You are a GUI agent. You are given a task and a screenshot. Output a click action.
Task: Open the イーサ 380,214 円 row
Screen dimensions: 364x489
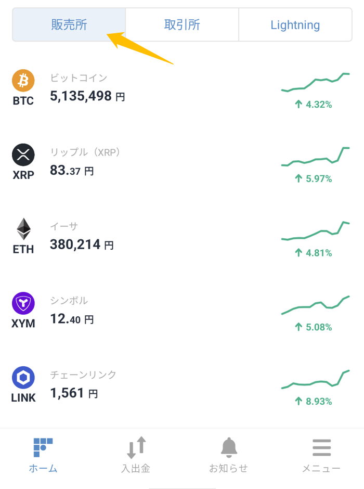tap(182, 236)
